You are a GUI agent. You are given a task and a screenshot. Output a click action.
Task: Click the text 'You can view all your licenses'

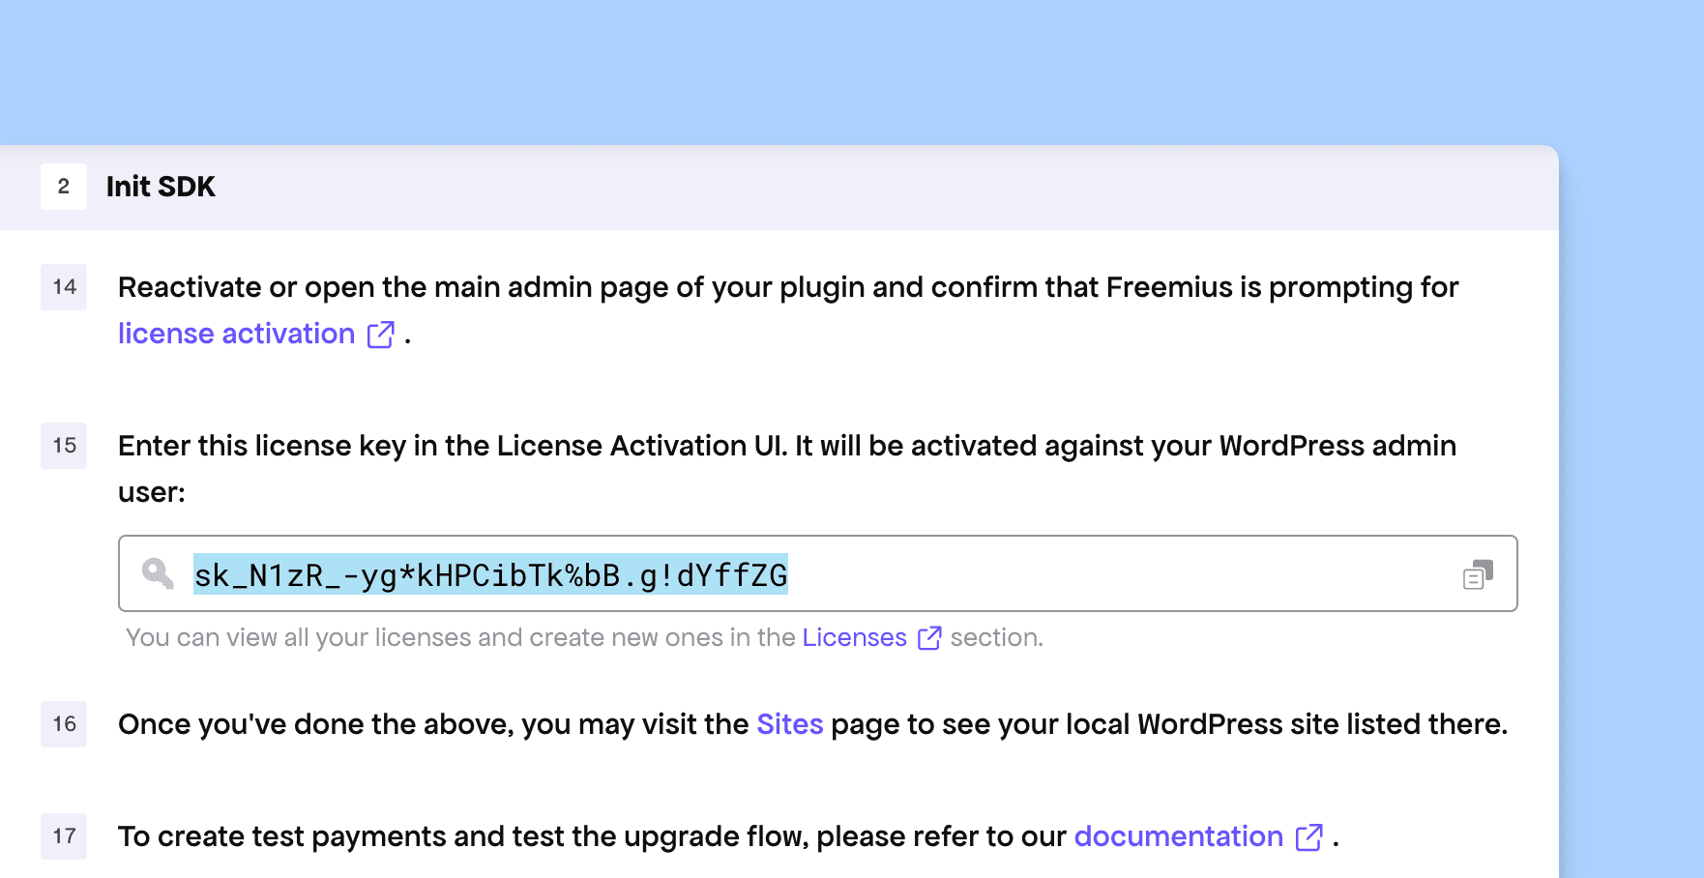pos(296,637)
